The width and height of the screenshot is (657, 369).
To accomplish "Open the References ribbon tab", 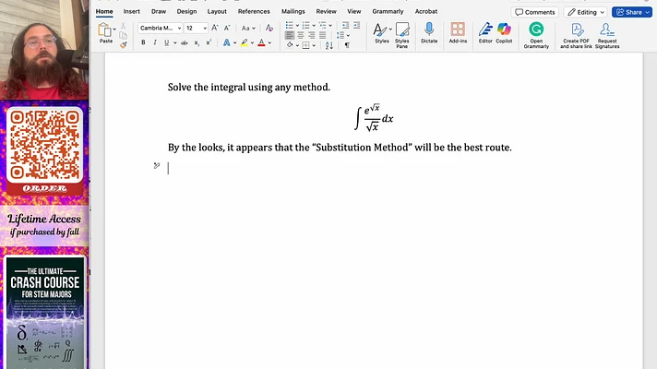I will (x=254, y=12).
